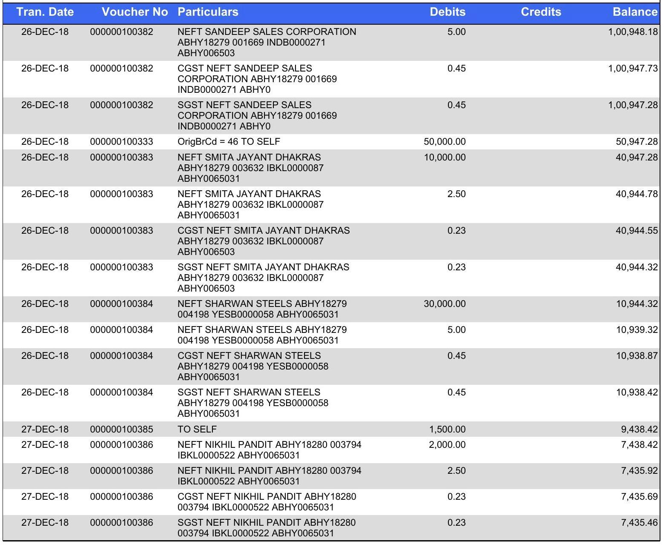Select balance value 7,435.92
The image size is (666, 547).
coord(639,471)
